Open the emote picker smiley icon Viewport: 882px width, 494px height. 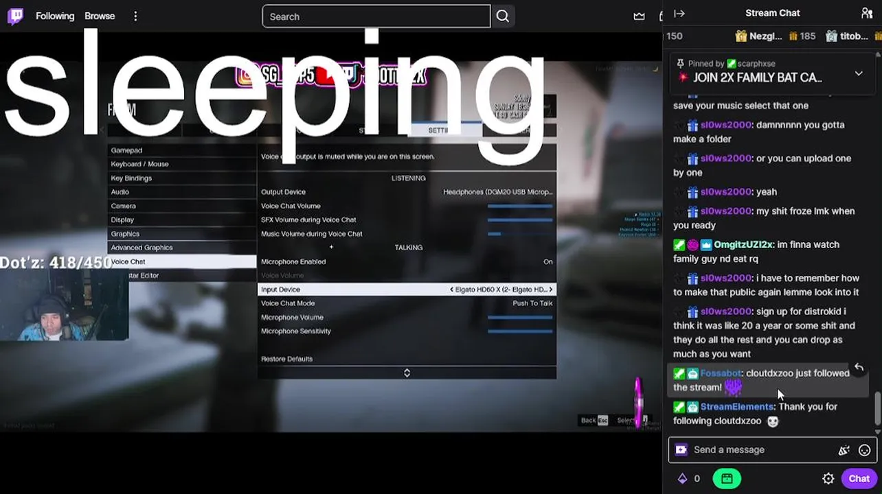click(x=865, y=450)
